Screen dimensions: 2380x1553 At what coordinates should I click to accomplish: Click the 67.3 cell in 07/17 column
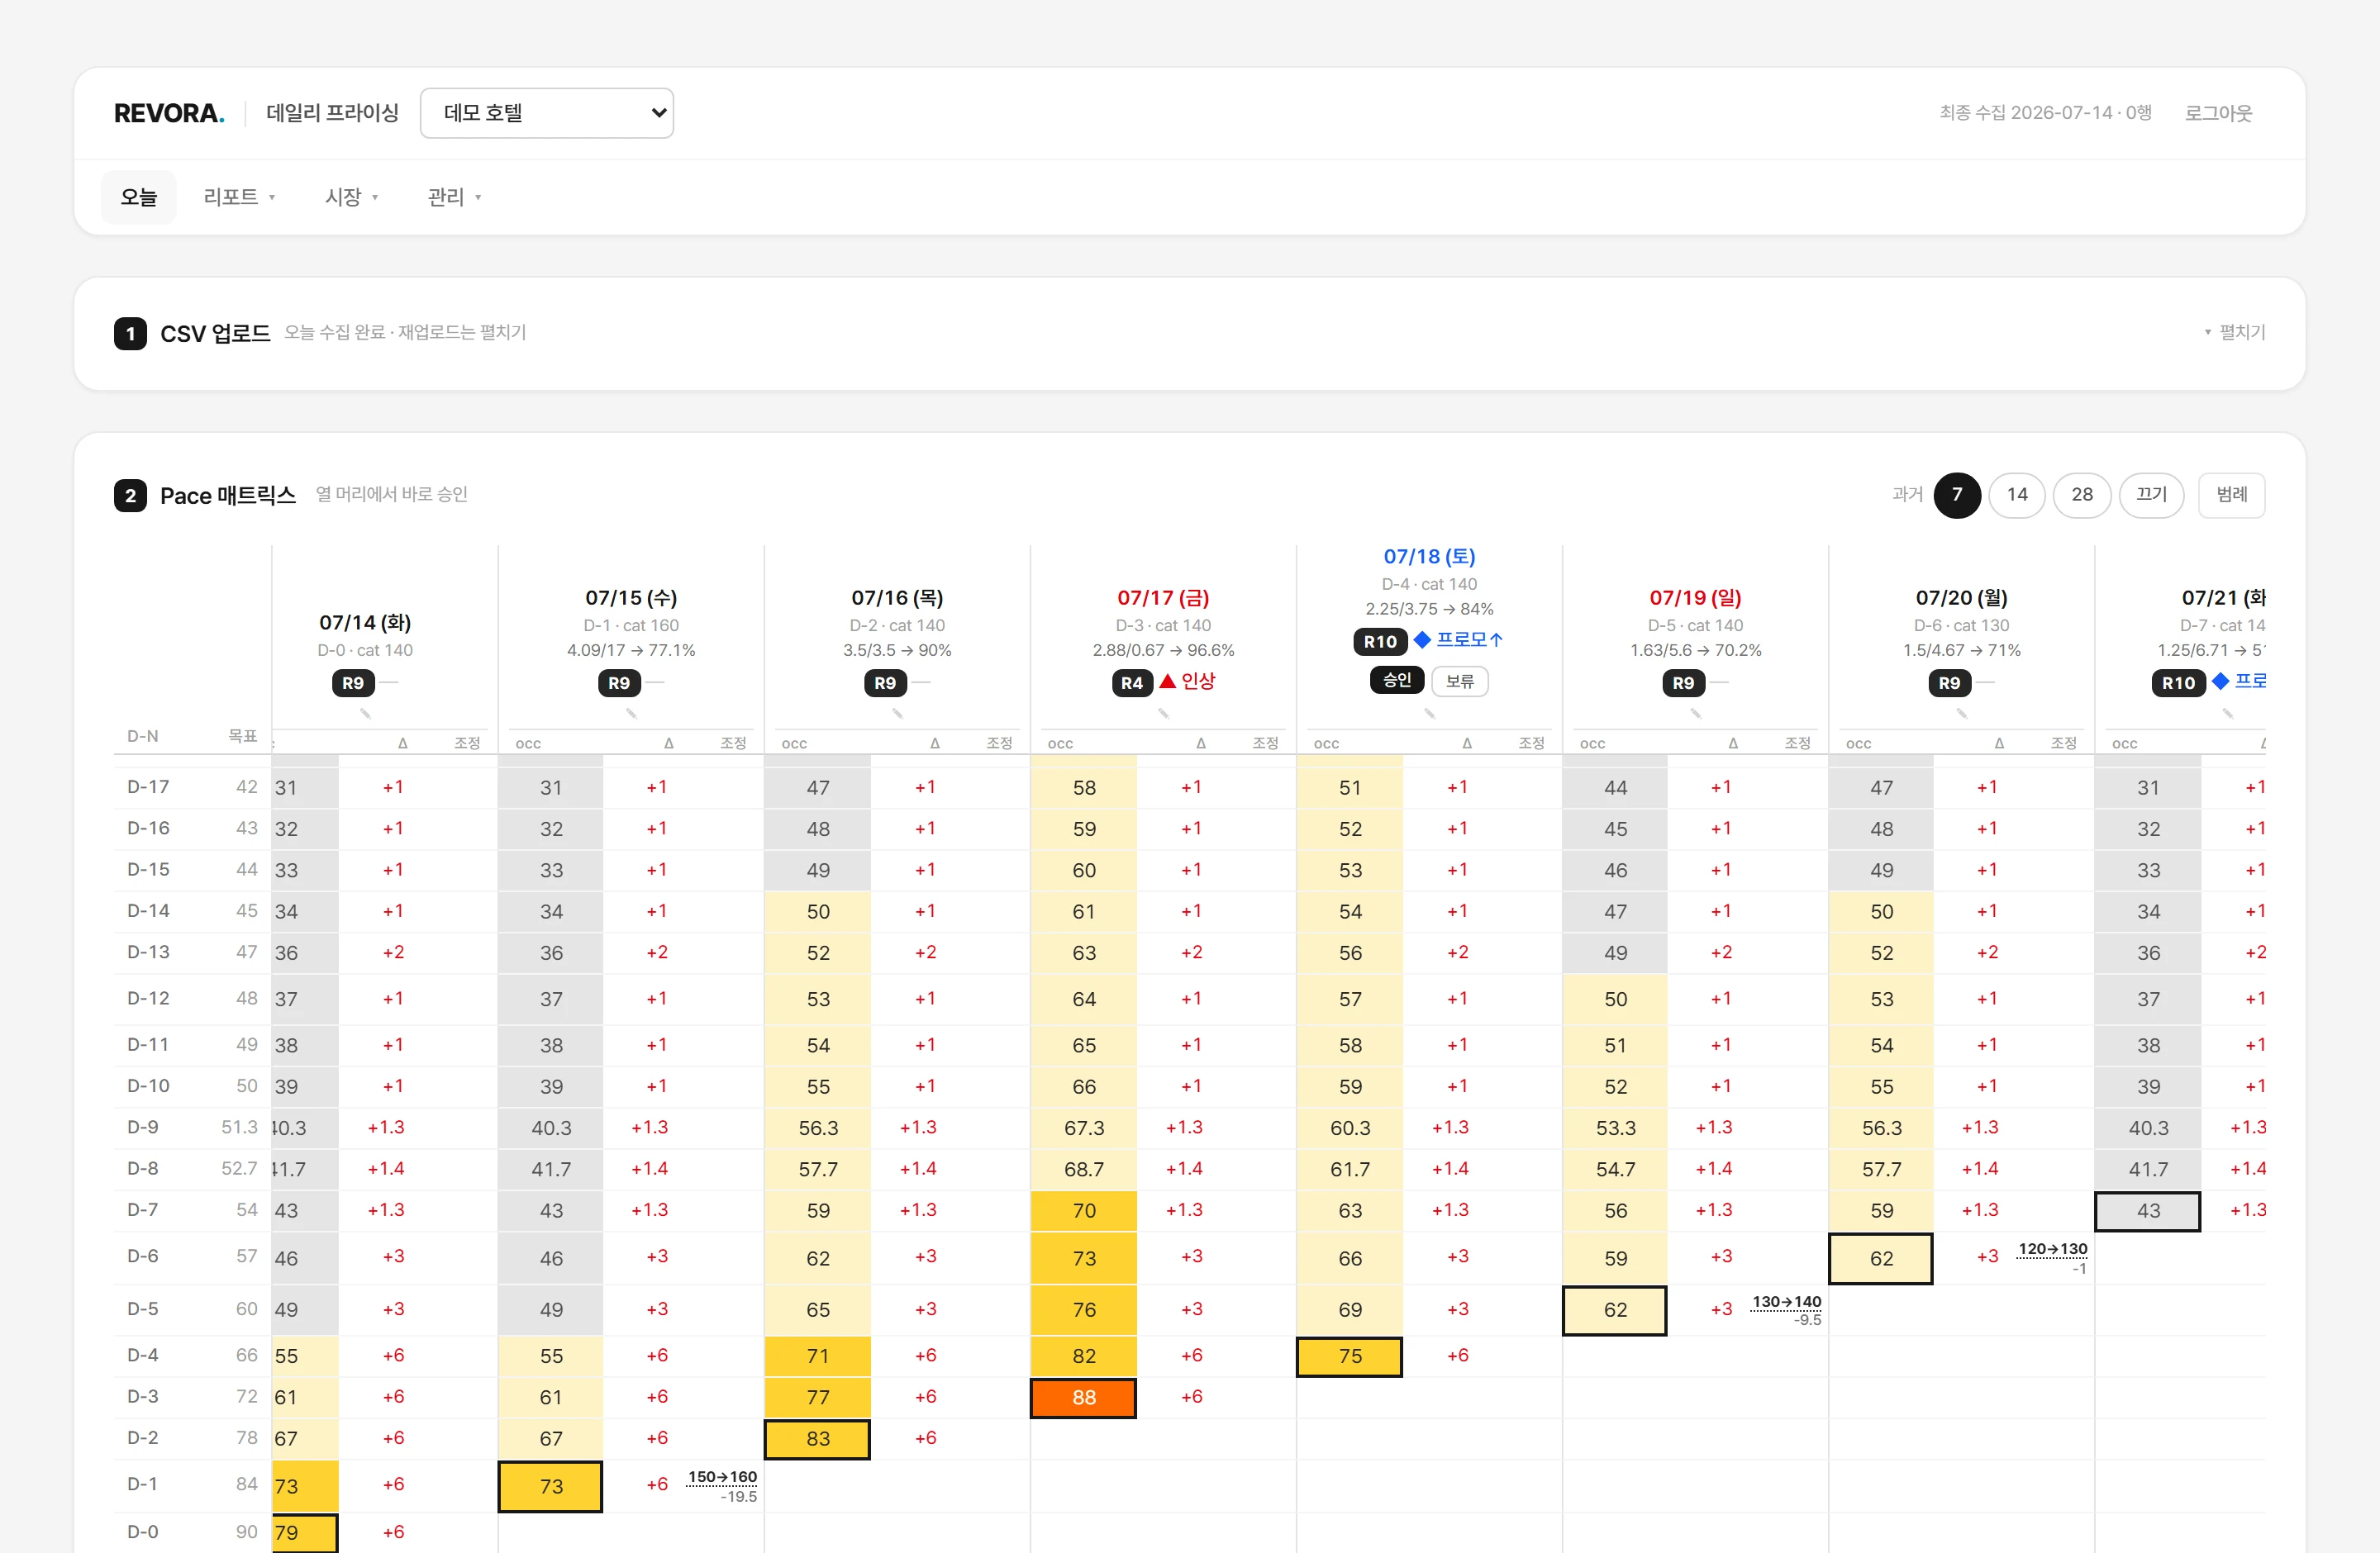1084,1128
